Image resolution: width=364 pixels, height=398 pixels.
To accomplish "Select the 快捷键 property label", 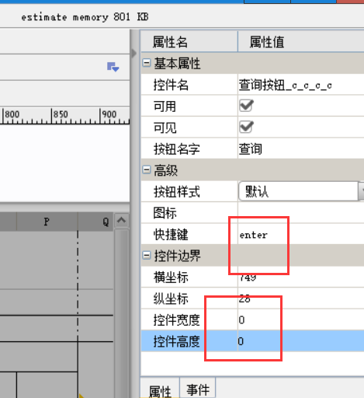I will (x=171, y=235).
